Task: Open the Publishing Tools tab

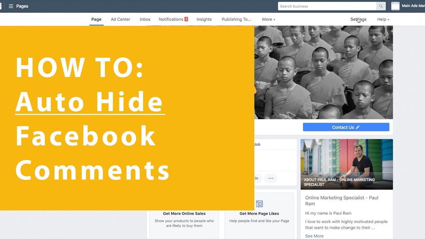Action: [x=236, y=19]
